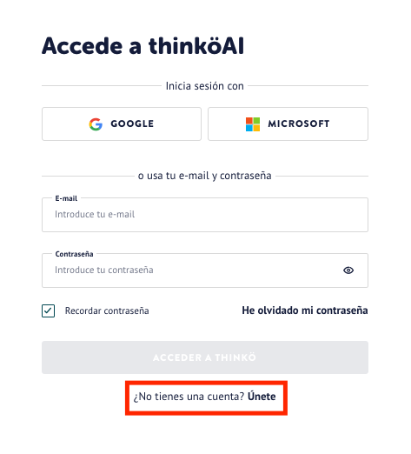
Task: Click the Recordar contraseña label text
Action: 107,310
